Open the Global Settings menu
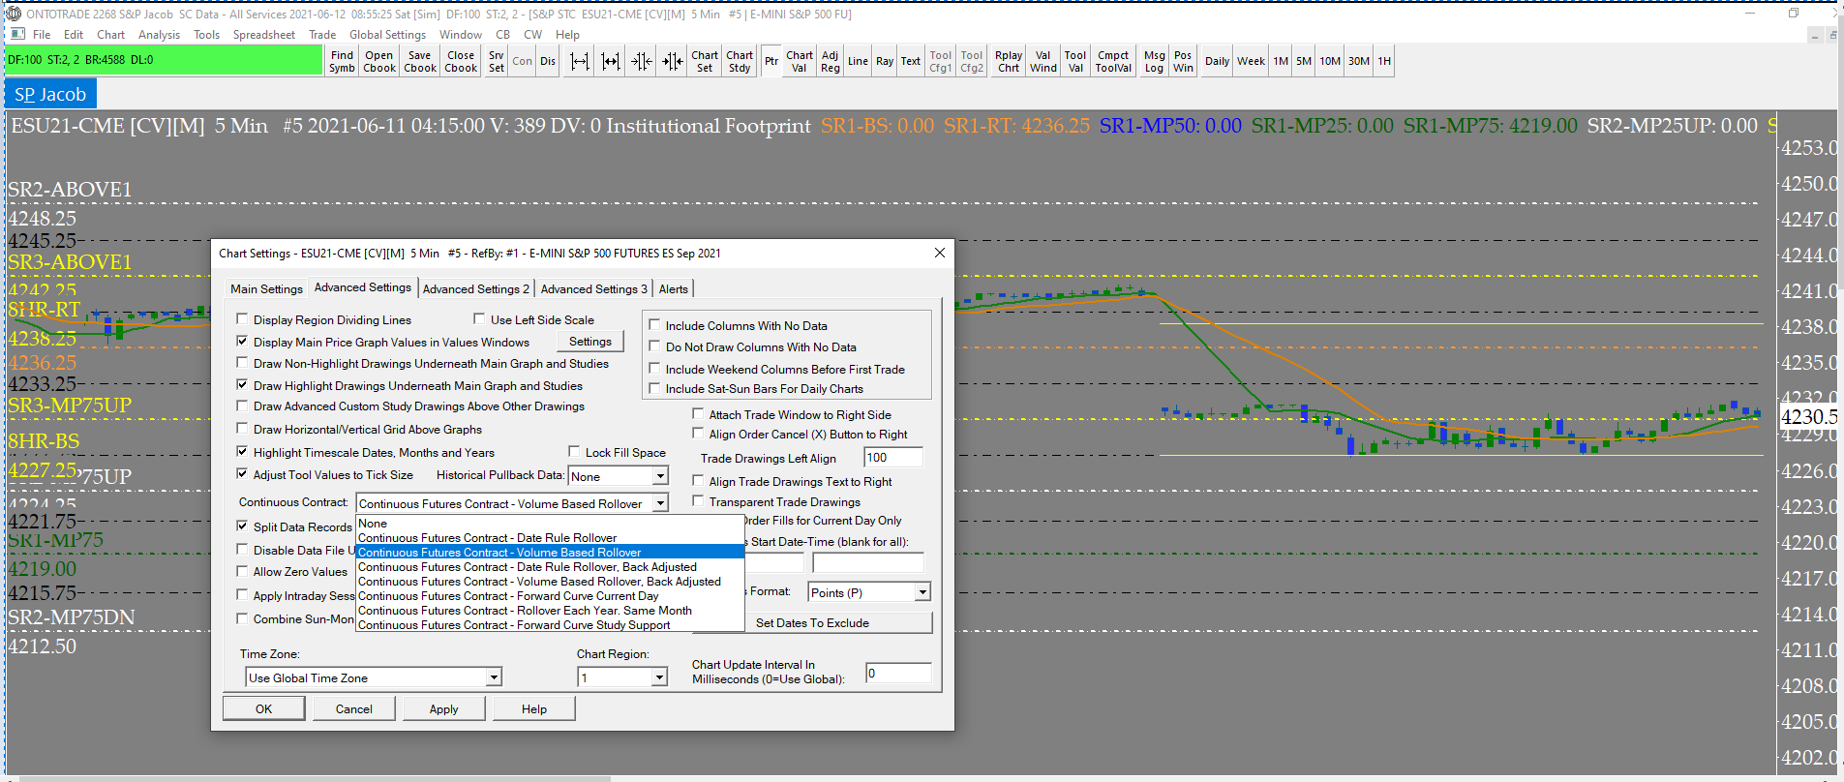The width and height of the screenshot is (1844, 782). click(387, 35)
